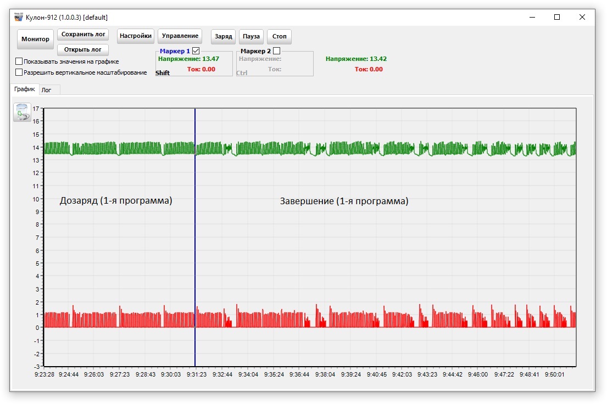The width and height of the screenshot is (607, 404).
Task: Uncheck the Маркер 1 checkbox
Action: click(x=196, y=51)
